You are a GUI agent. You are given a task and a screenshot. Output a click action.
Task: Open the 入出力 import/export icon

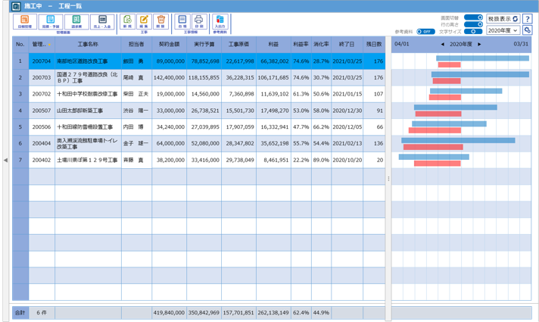point(220,22)
